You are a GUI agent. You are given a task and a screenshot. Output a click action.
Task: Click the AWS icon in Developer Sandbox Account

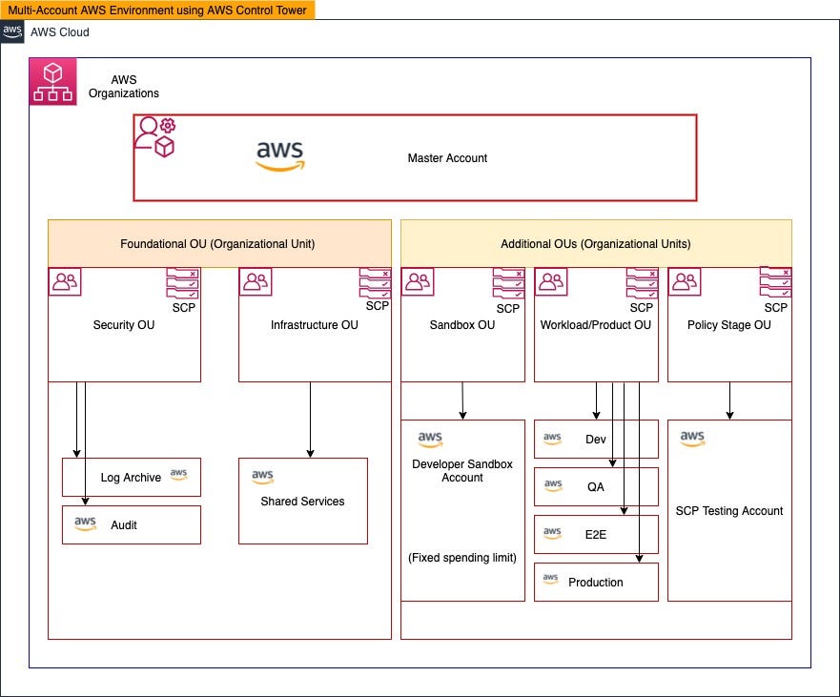point(429,440)
